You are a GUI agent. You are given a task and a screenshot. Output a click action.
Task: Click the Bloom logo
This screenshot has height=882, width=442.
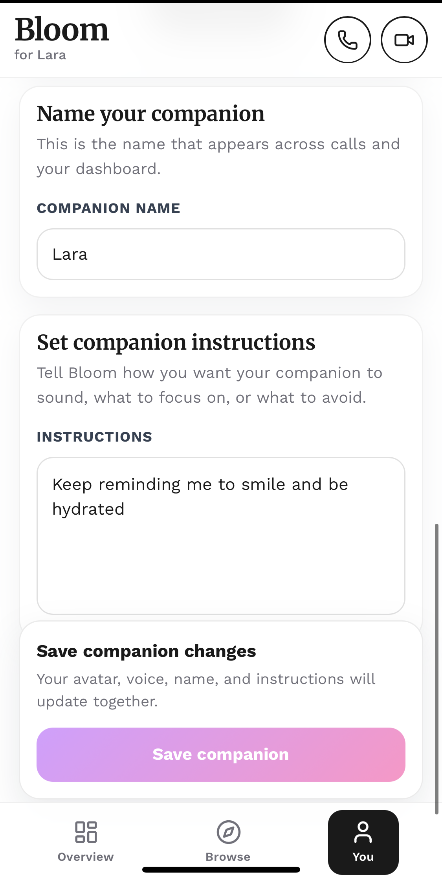click(62, 30)
